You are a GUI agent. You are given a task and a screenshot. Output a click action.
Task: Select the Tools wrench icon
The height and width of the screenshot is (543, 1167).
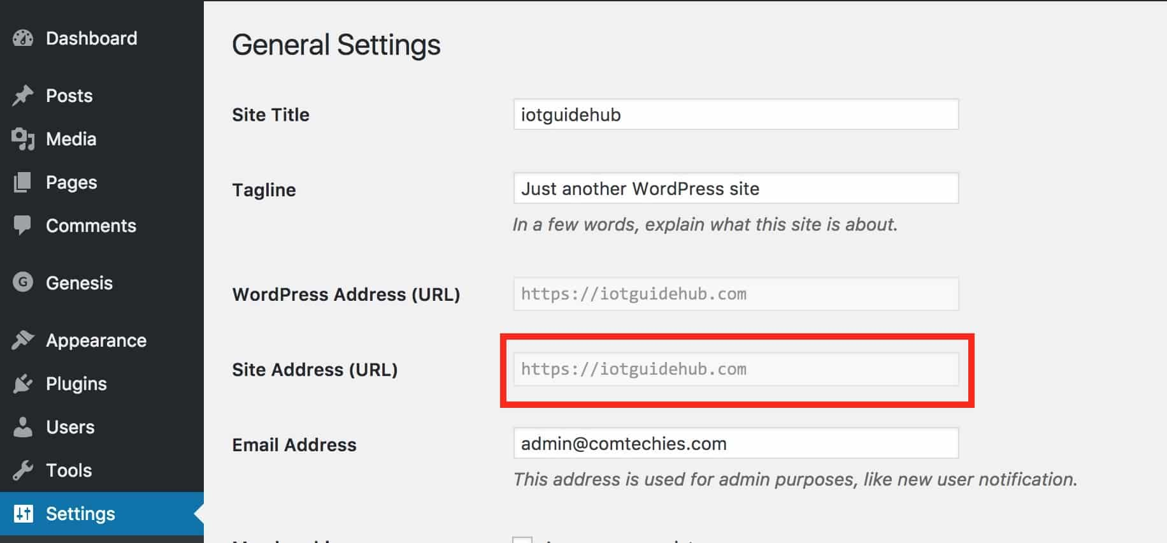click(22, 470)
